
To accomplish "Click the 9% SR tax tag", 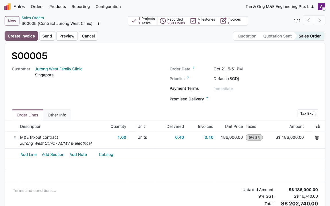I will 254,137.
